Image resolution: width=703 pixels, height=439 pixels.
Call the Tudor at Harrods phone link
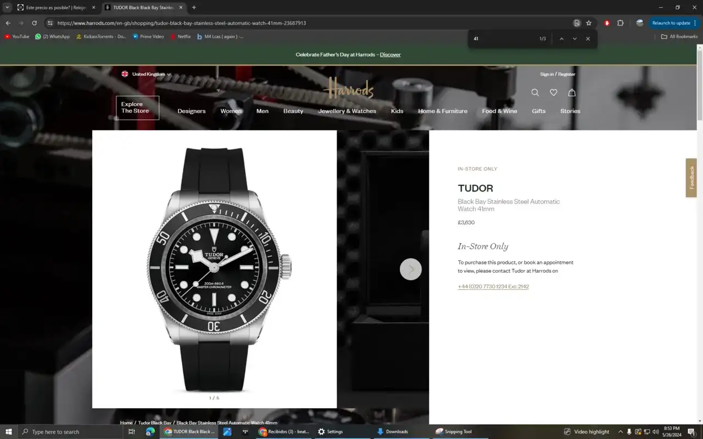tap(493, 286)
